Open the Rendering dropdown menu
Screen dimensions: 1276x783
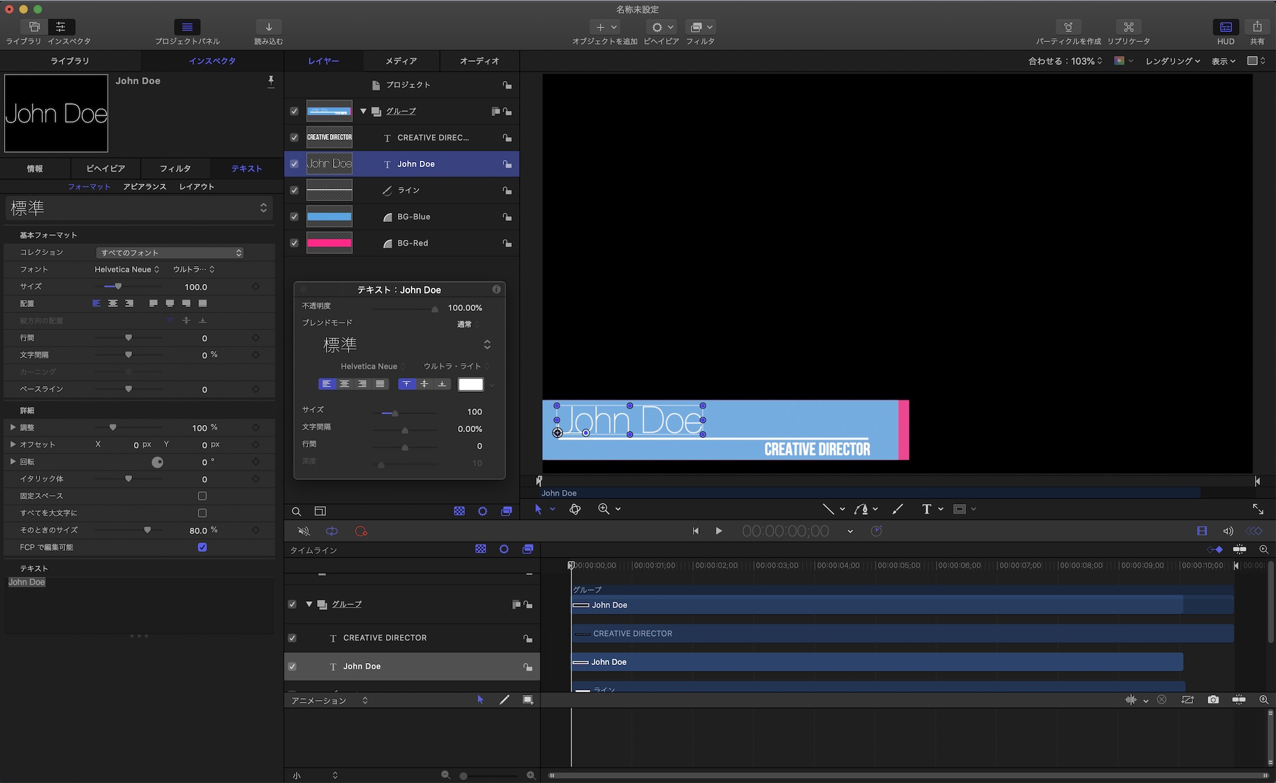tap(1172, 61)
